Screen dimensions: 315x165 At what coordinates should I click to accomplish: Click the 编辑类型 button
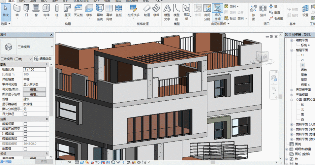43,59
